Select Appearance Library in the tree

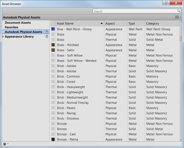(x=19, y=36)
